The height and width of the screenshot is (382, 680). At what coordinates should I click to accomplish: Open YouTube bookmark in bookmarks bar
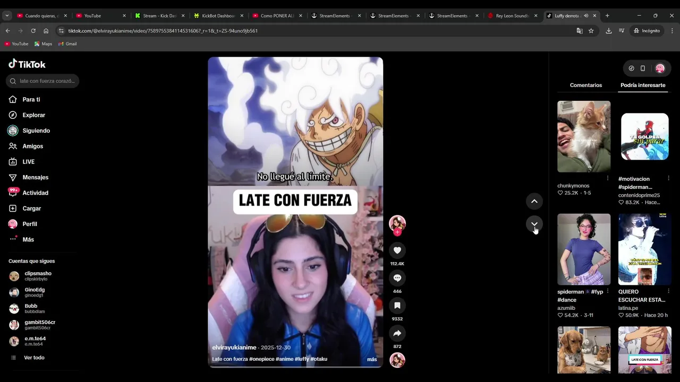16,44
